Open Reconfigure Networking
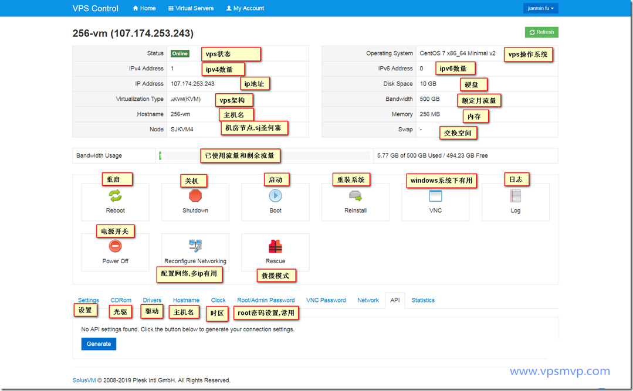Image resolution: width=633 pixels, height=391 pixels. (195, 247)
